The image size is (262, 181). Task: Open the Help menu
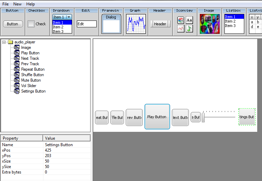30,4
